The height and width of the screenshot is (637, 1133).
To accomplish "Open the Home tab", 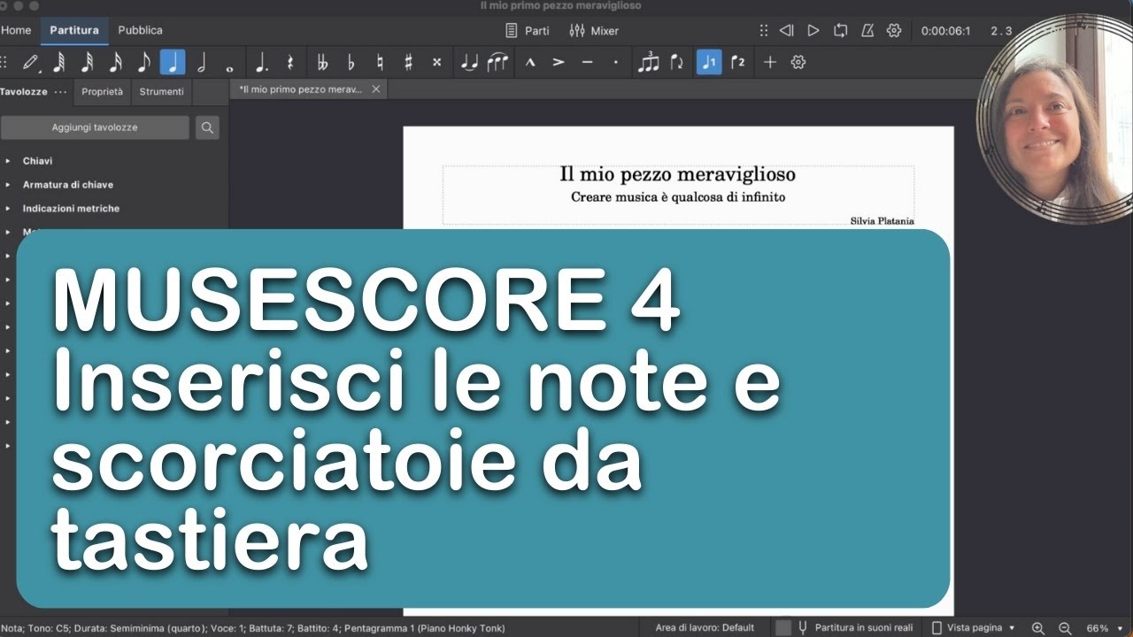I will (x=16, y=30).
